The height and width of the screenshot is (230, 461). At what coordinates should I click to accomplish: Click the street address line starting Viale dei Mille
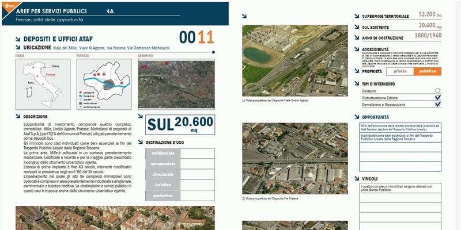[x=111, y=48]
